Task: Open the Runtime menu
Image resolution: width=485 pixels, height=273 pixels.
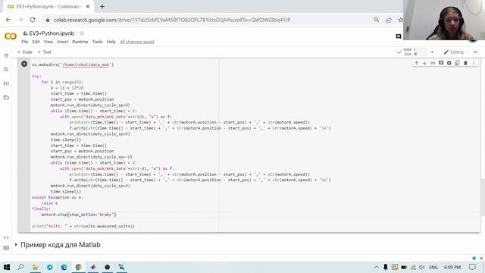Action: (x=80, y=42)
